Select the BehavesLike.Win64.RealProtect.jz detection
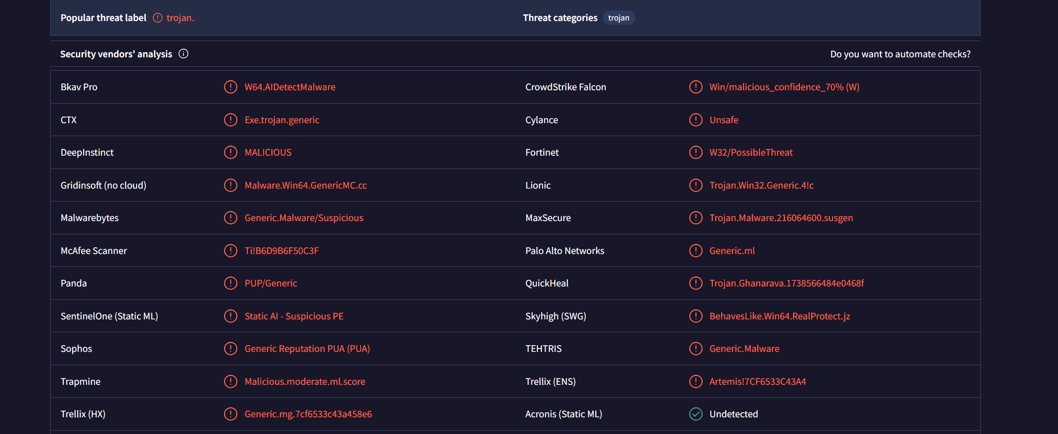 (x=780, y=316)
